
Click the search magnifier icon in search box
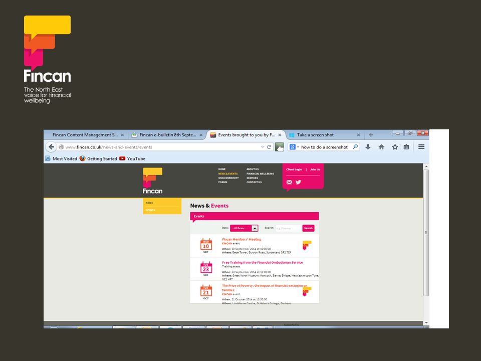coord(355,147)
